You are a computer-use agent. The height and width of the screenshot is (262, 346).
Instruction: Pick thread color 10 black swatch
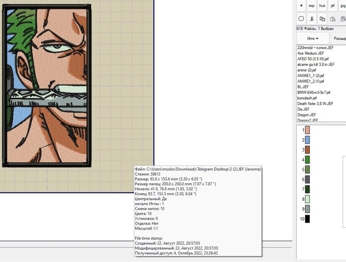tap(307, 219)
